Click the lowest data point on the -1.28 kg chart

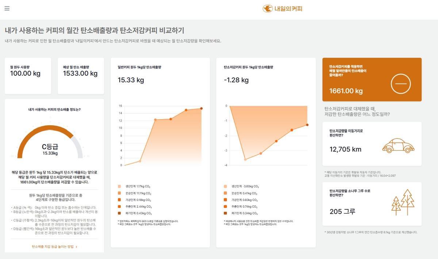click(245, 160)
